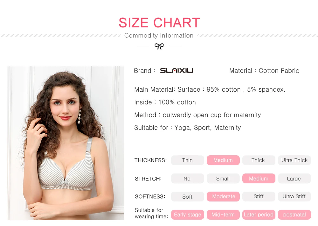Select the No stretch option
Screen dimensions: 318x226
[x=187, y=179]
